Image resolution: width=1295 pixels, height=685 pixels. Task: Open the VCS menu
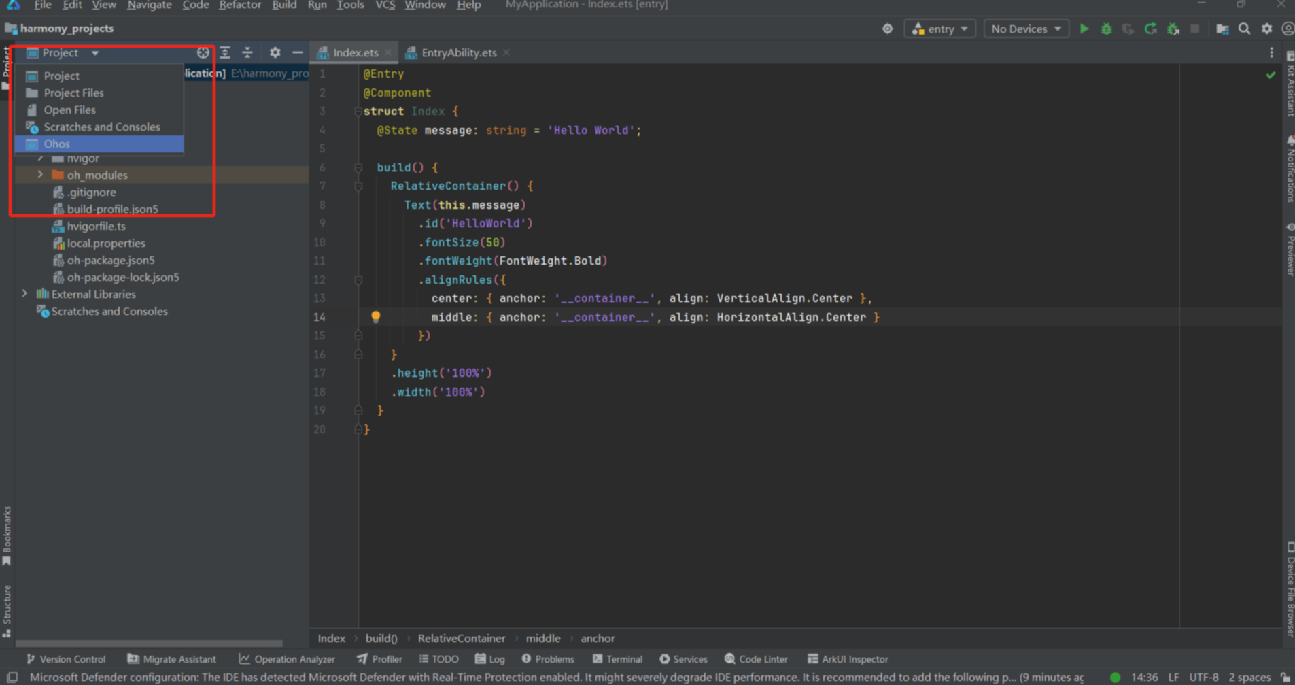pos(385,5)
